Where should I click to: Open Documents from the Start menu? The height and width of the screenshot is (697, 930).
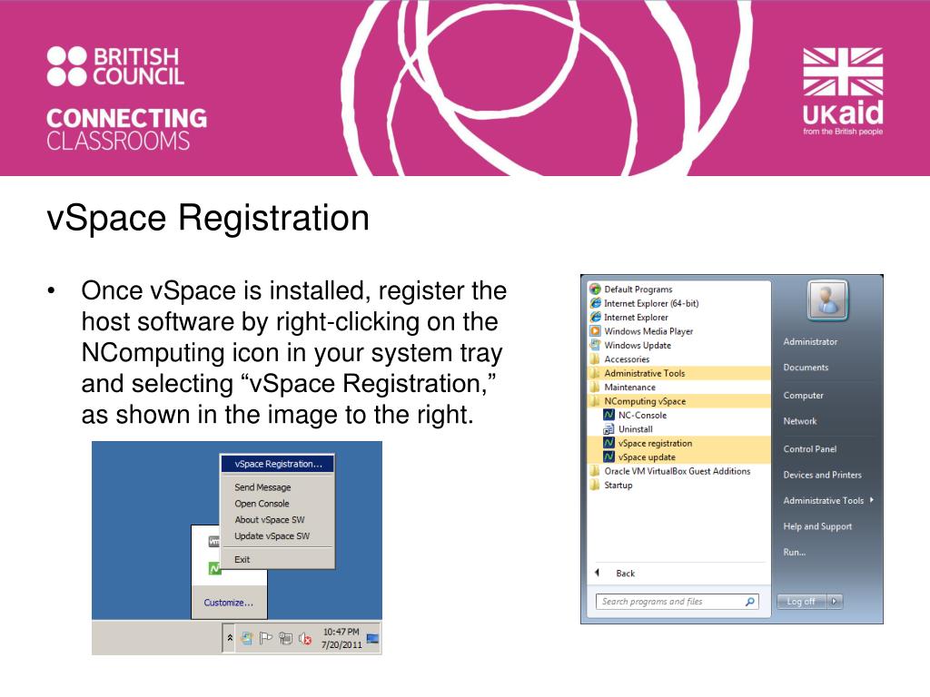[x=806, y=368]
